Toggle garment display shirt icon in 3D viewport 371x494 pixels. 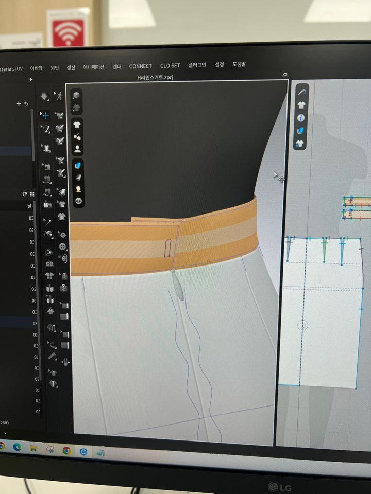[77, 125]
